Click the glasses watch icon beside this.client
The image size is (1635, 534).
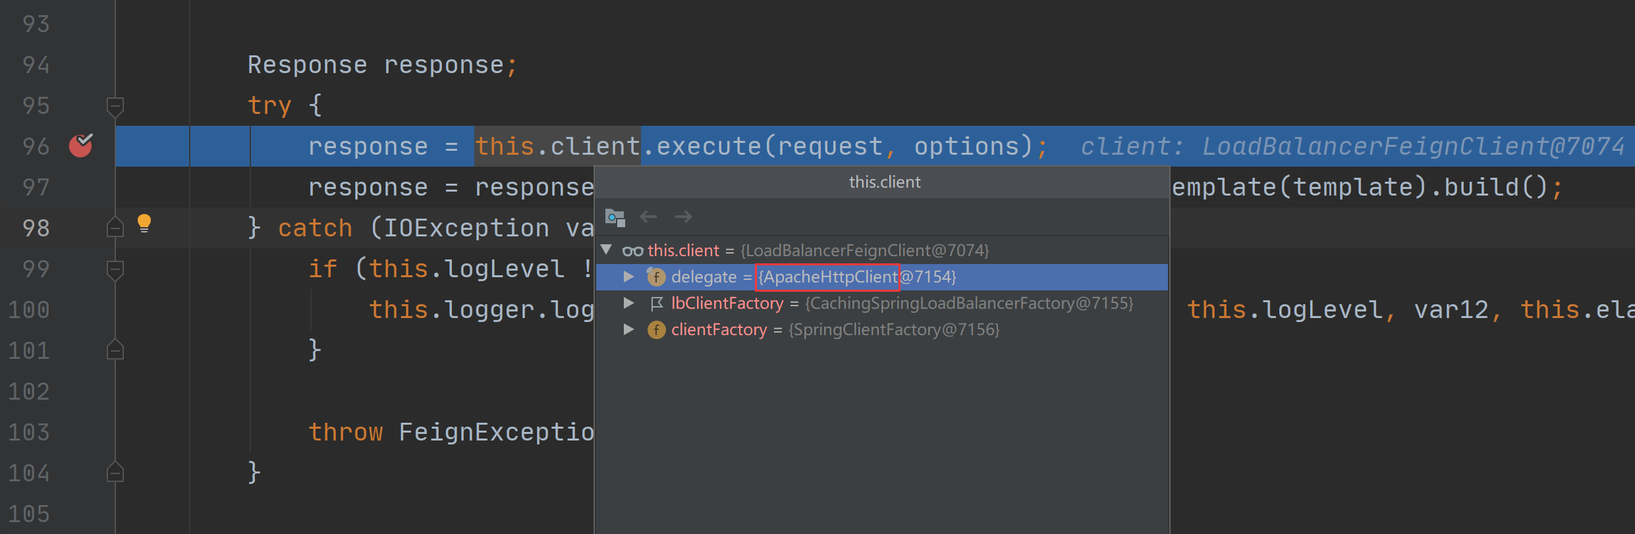coord(632,251)
